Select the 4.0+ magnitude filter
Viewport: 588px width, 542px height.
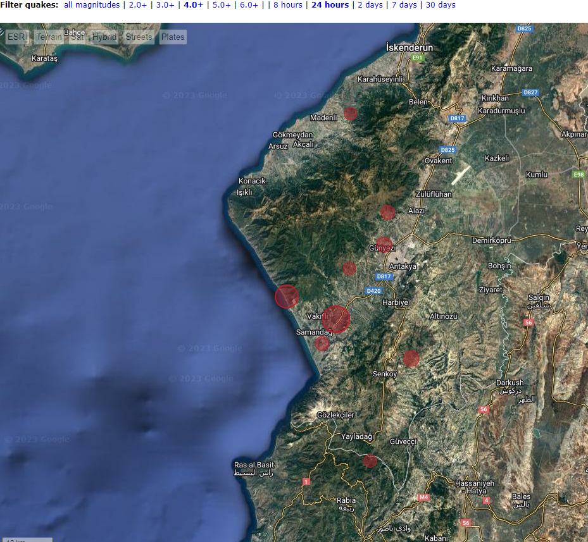[193, 5]
